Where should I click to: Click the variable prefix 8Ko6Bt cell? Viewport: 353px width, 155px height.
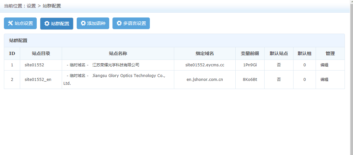pyautogui.click(x=250, y=80)
